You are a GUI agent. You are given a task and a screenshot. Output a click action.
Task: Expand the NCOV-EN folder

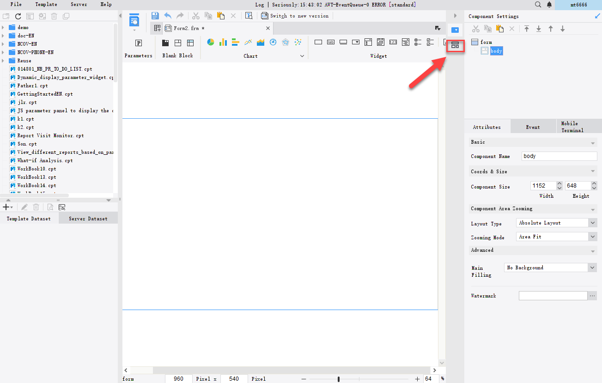pyautogui.click(x=3, y=44)
